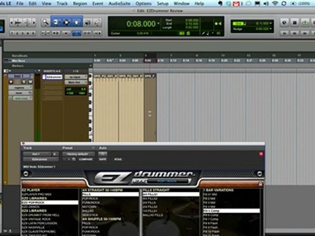
Task: Click Return to Zero transport button
Action: [284, 33]
